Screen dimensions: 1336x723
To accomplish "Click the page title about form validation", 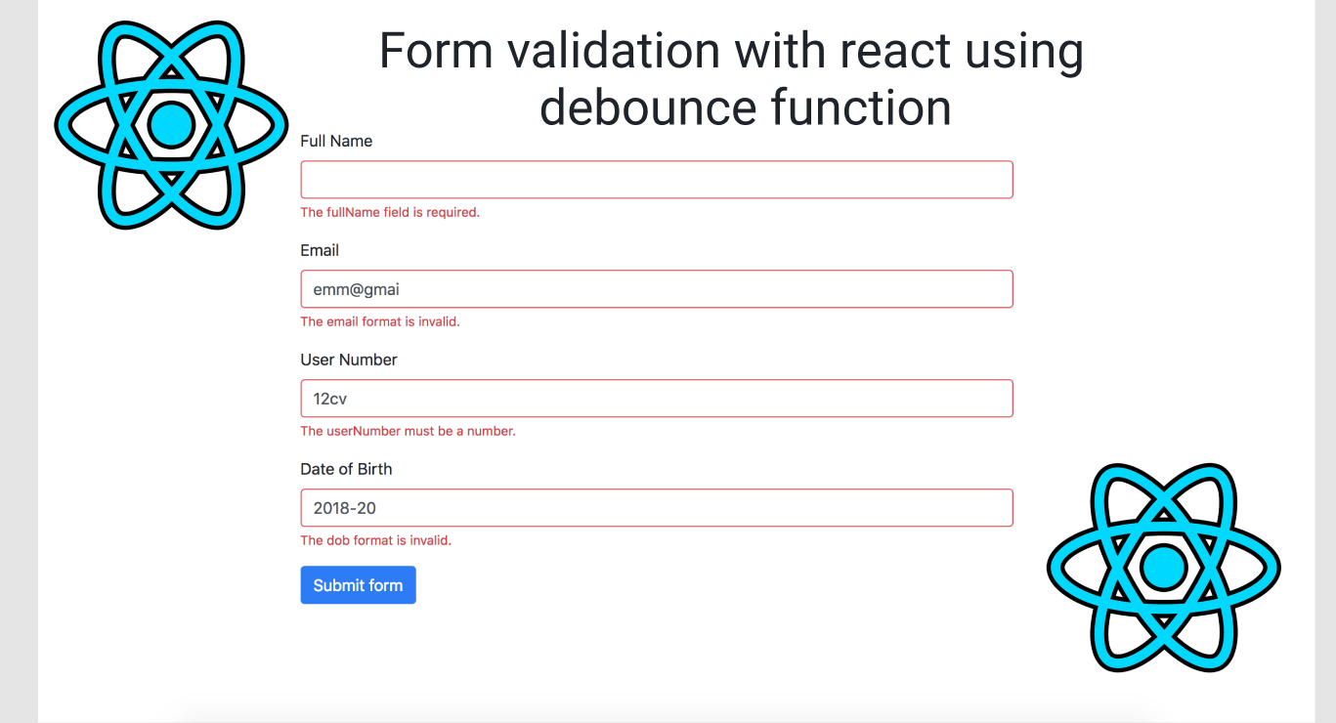I will point(731,78).
